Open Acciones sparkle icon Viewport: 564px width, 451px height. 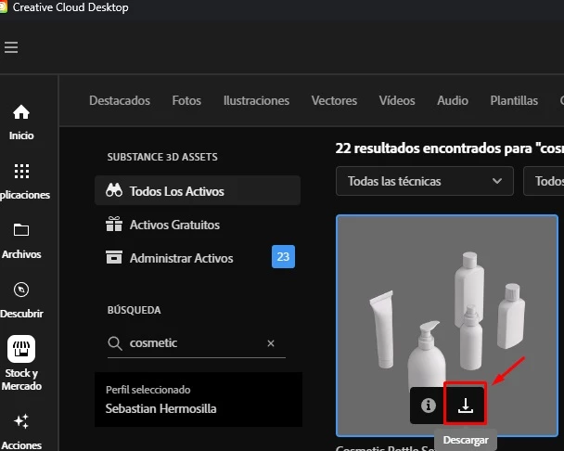point(21,421)
